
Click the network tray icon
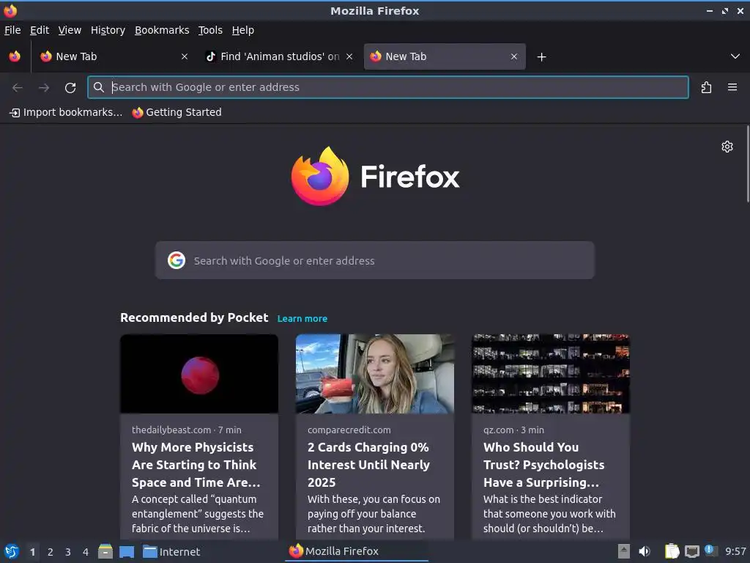point(691,551)
